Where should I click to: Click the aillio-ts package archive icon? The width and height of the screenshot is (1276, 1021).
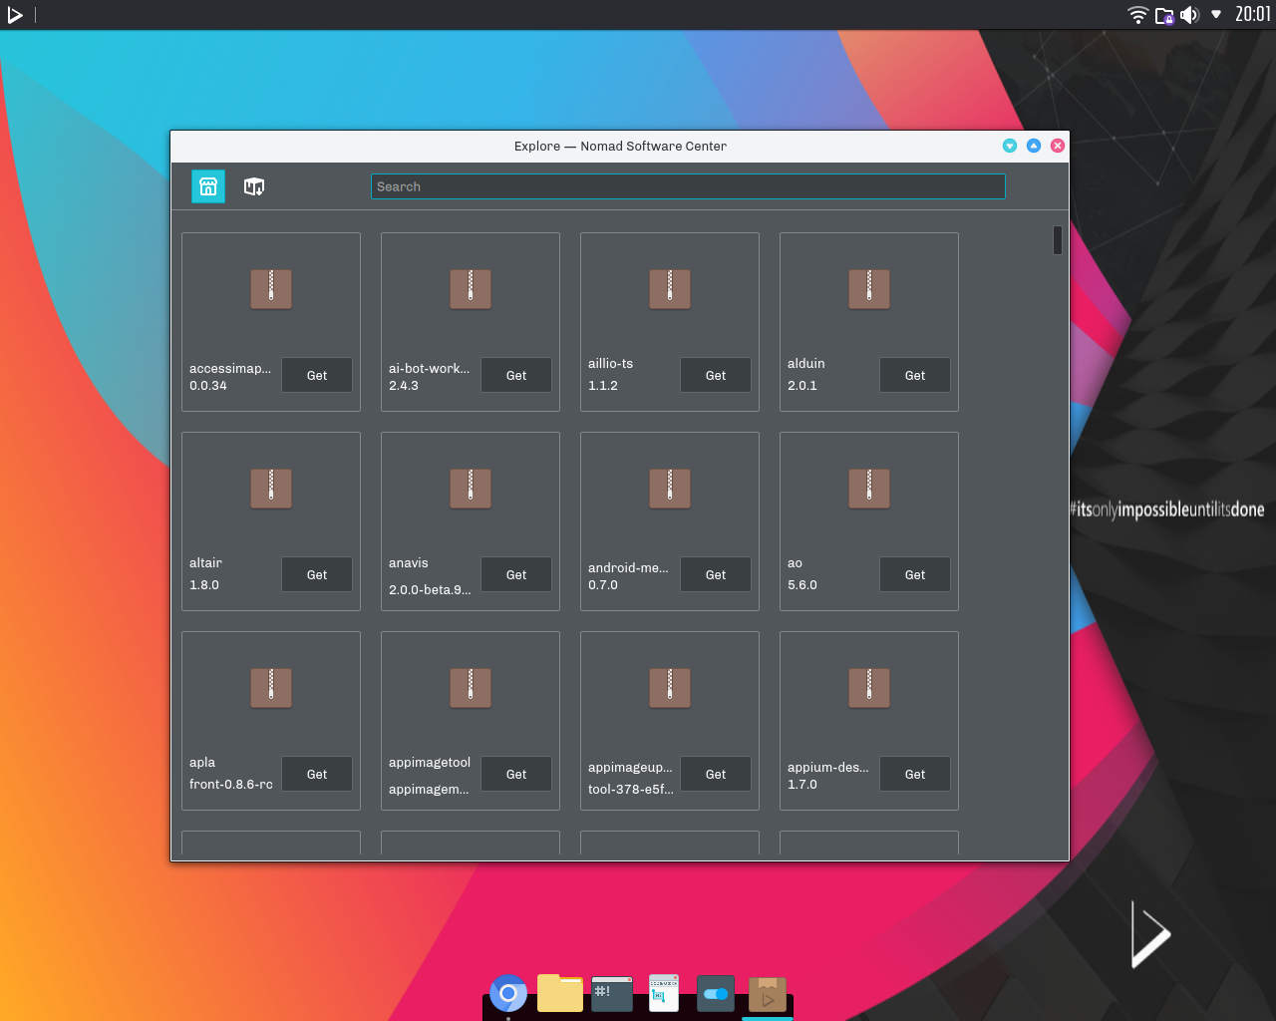[670, 289]
